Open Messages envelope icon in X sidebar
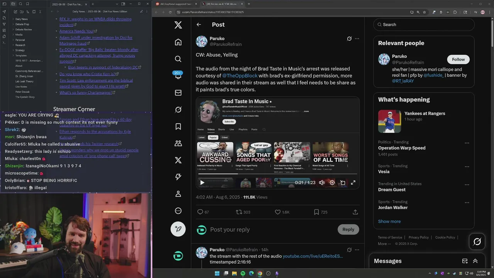494x278 pixels. click(x=178, y=93)
